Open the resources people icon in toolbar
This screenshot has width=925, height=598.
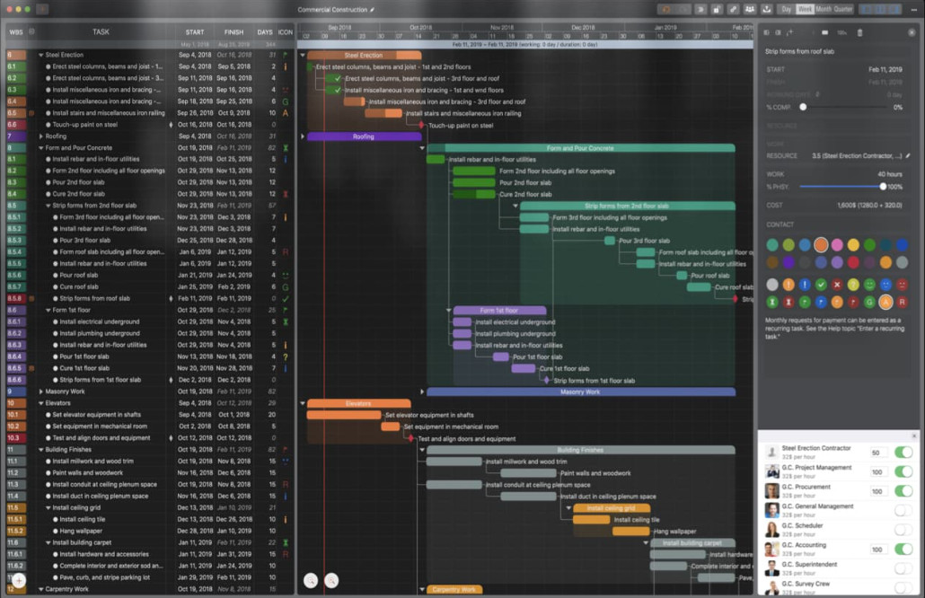click(750, 10)
